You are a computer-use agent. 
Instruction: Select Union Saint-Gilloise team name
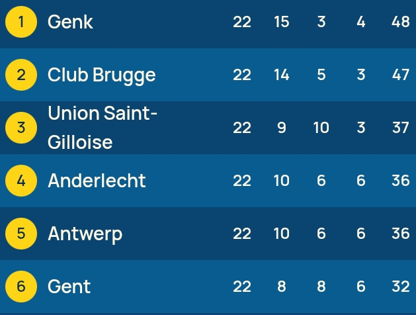tap(103, 128)
